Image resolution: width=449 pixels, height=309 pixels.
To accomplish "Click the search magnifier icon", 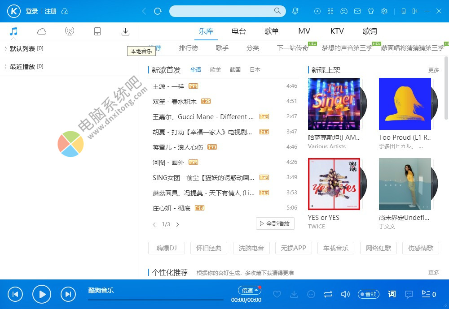I will (277, 11).
